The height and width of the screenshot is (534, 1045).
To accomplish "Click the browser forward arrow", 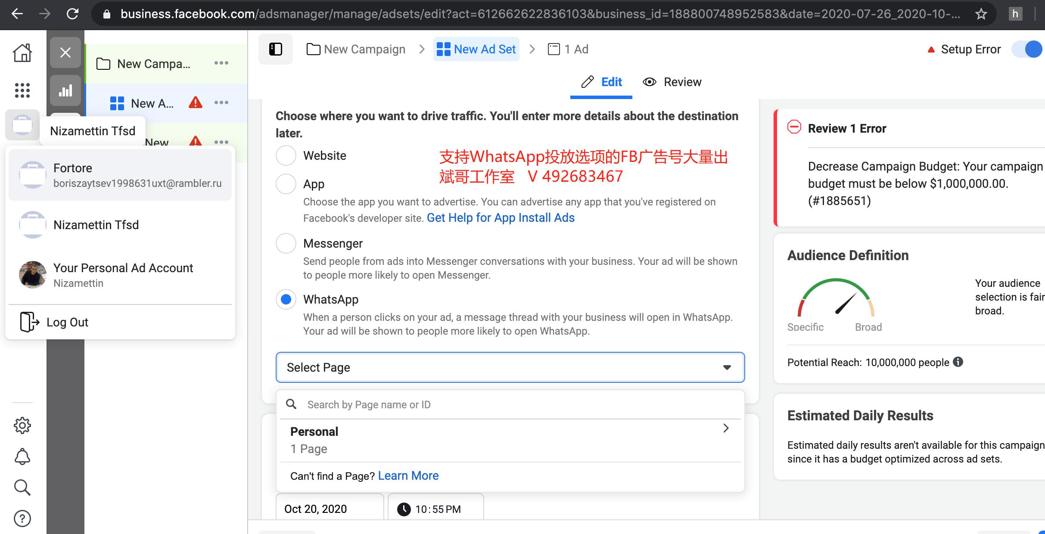I will point(44,14).
